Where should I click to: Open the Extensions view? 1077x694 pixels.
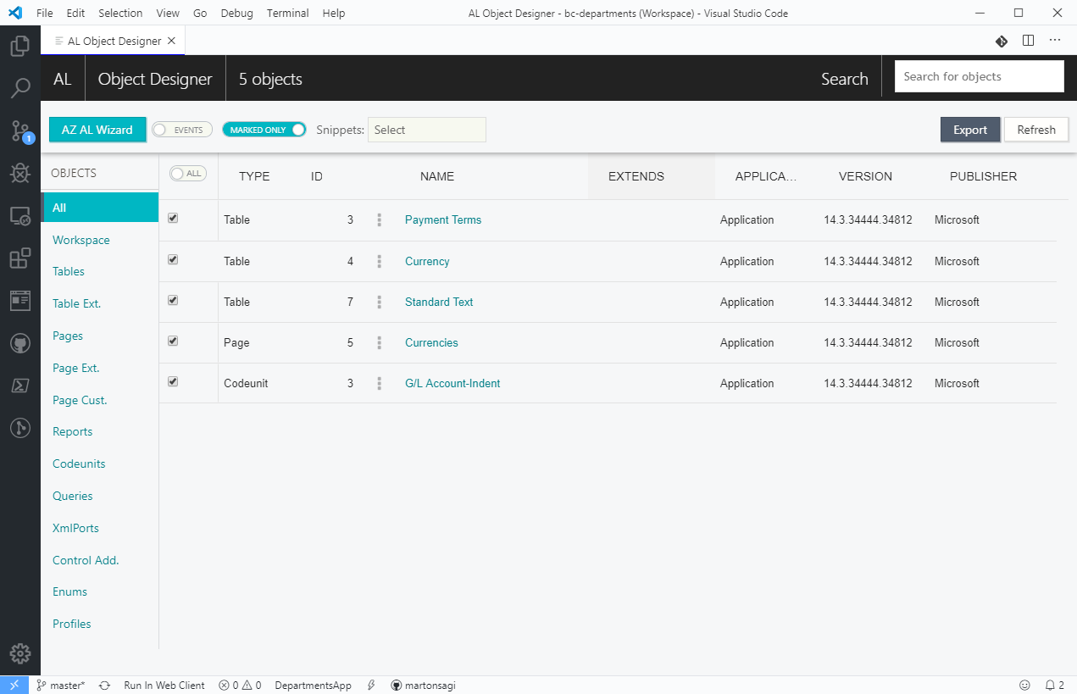pyautogui.click(x=20, y=258)
